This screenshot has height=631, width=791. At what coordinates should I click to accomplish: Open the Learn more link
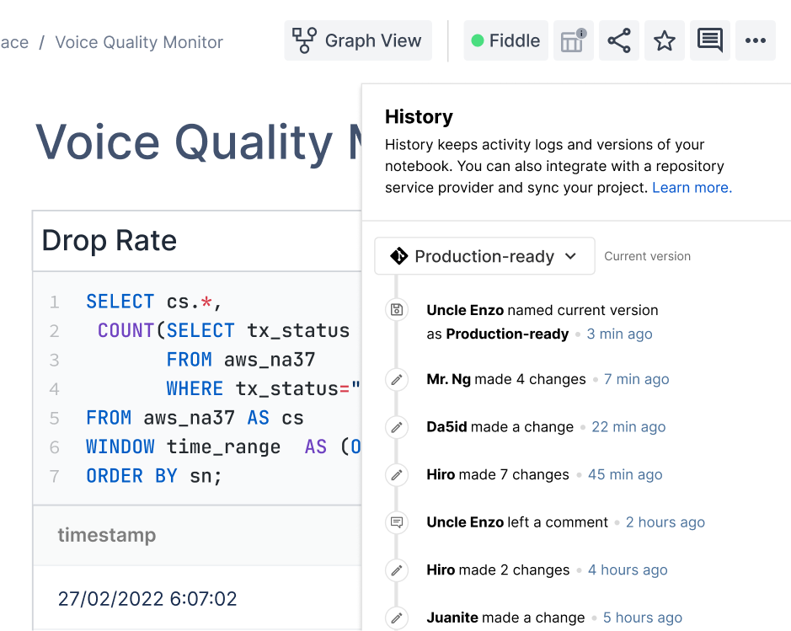point(690,187)
